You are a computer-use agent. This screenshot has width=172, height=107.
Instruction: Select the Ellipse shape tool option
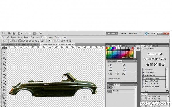coord(33,41)
